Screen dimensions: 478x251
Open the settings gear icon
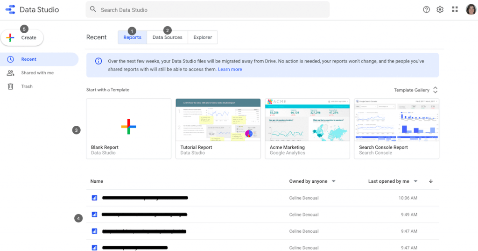point(440,9)
